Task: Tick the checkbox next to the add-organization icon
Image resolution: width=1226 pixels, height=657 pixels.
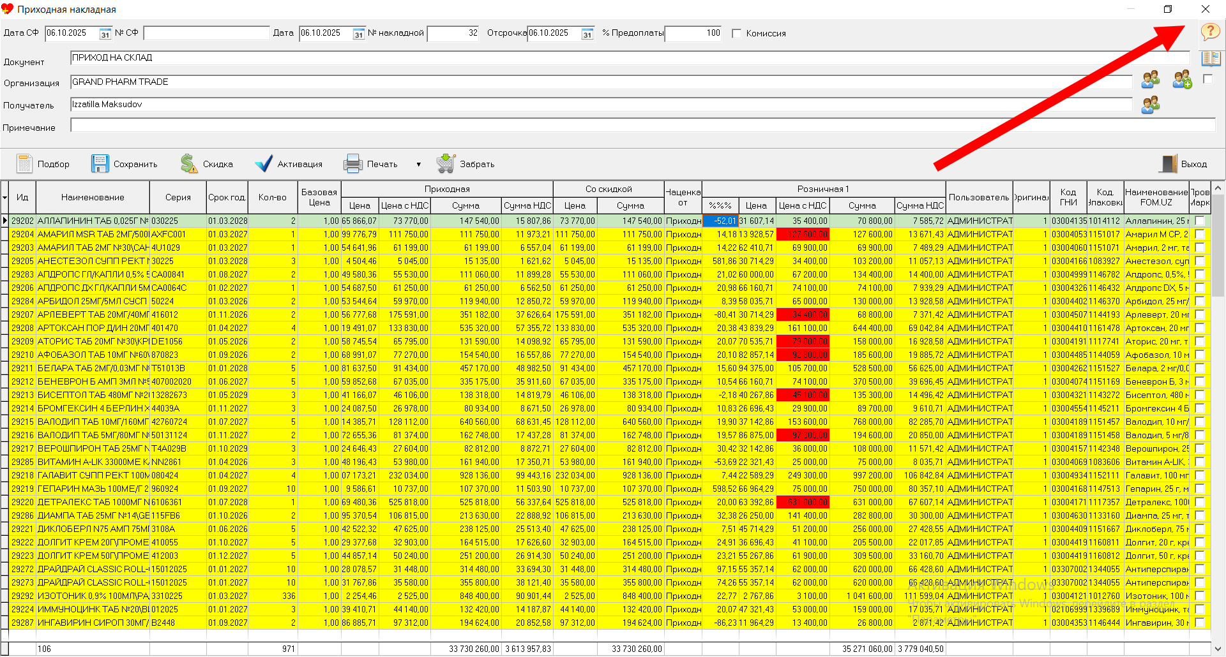Action: pos(1207,79)
